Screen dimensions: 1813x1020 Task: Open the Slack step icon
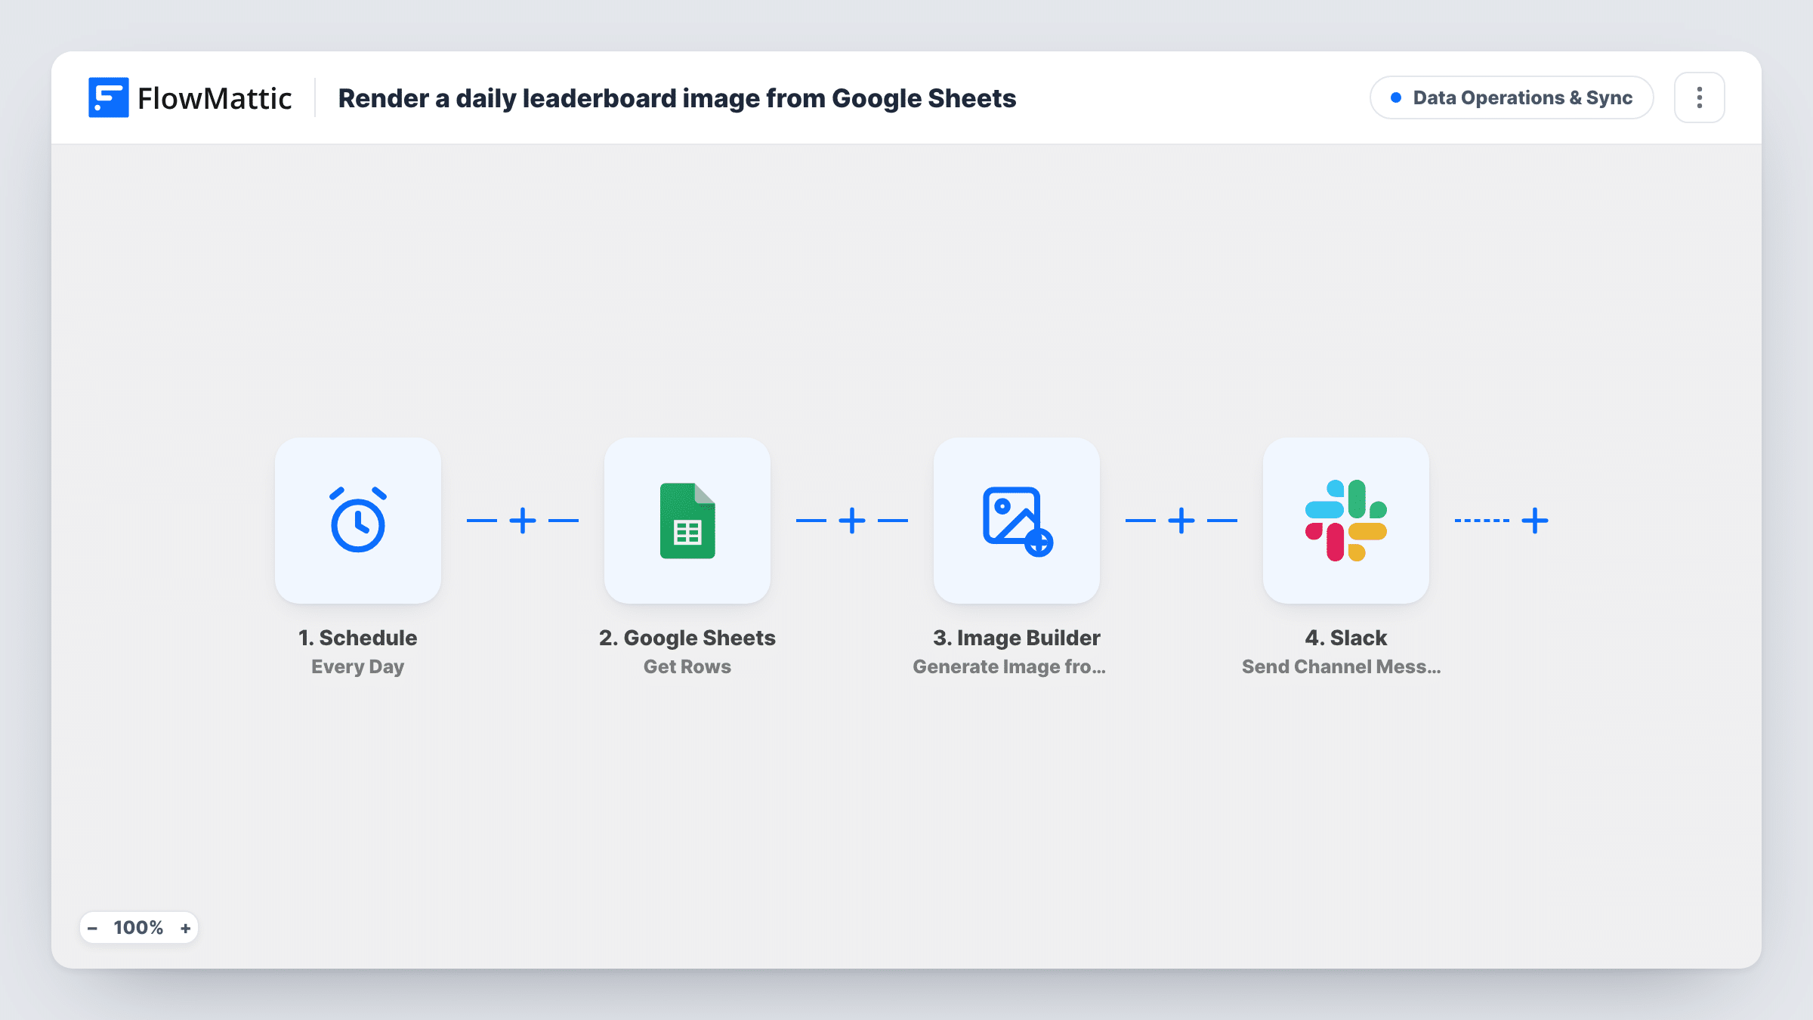[x=1346, y=521]
